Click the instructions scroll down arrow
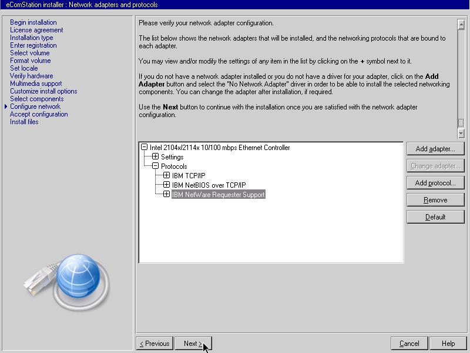Viewport: 470px width, 353px height. click(x=461, y=133)
